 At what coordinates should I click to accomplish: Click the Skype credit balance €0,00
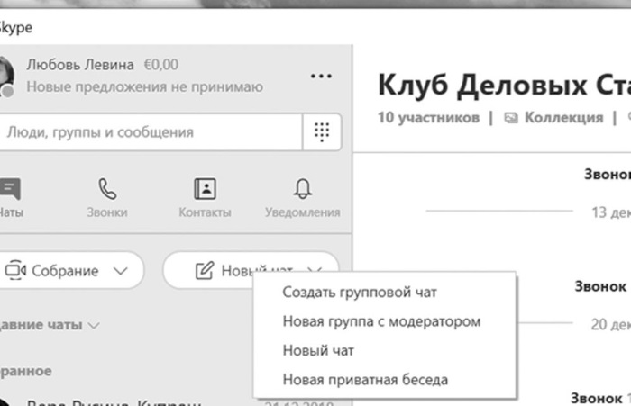pyautogui.click(x=160, y=65)
